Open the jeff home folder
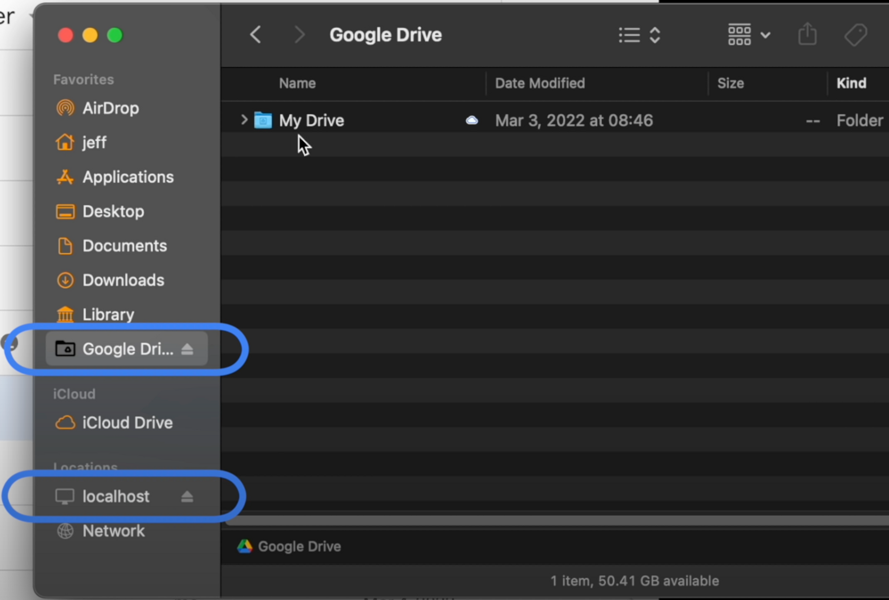 [94, 142]
